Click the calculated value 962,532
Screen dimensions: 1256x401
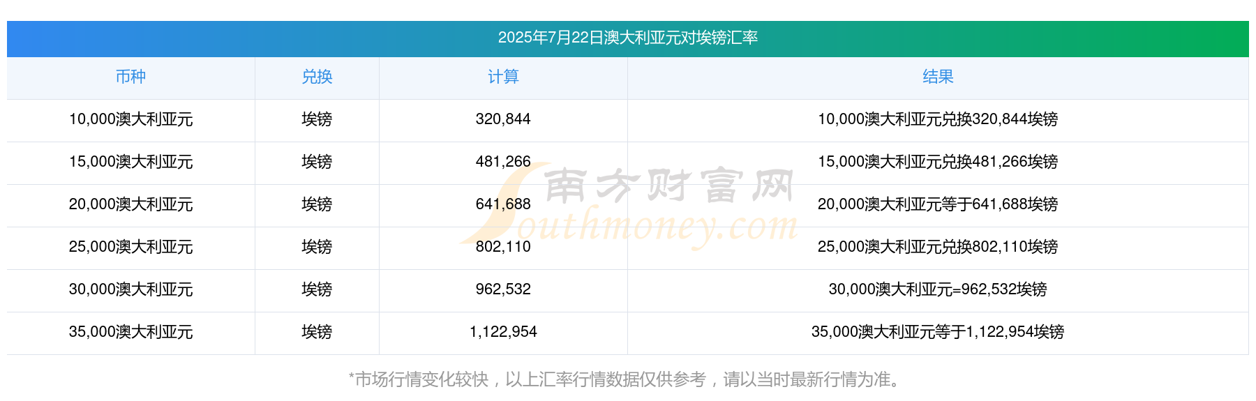503,289
